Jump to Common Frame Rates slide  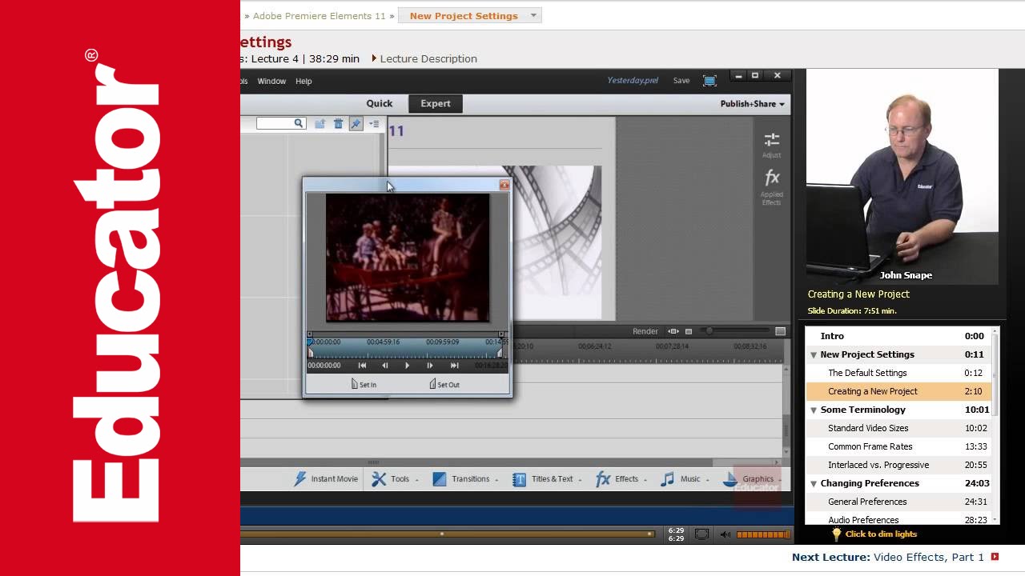[x=898, y=446]
